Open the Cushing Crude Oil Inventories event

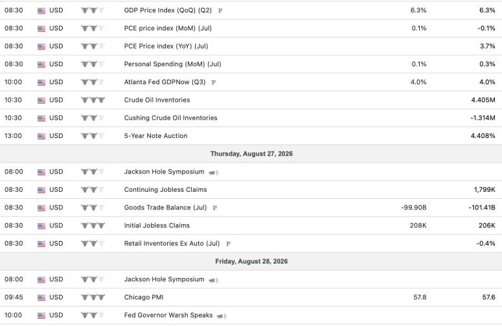click(170, 118)
